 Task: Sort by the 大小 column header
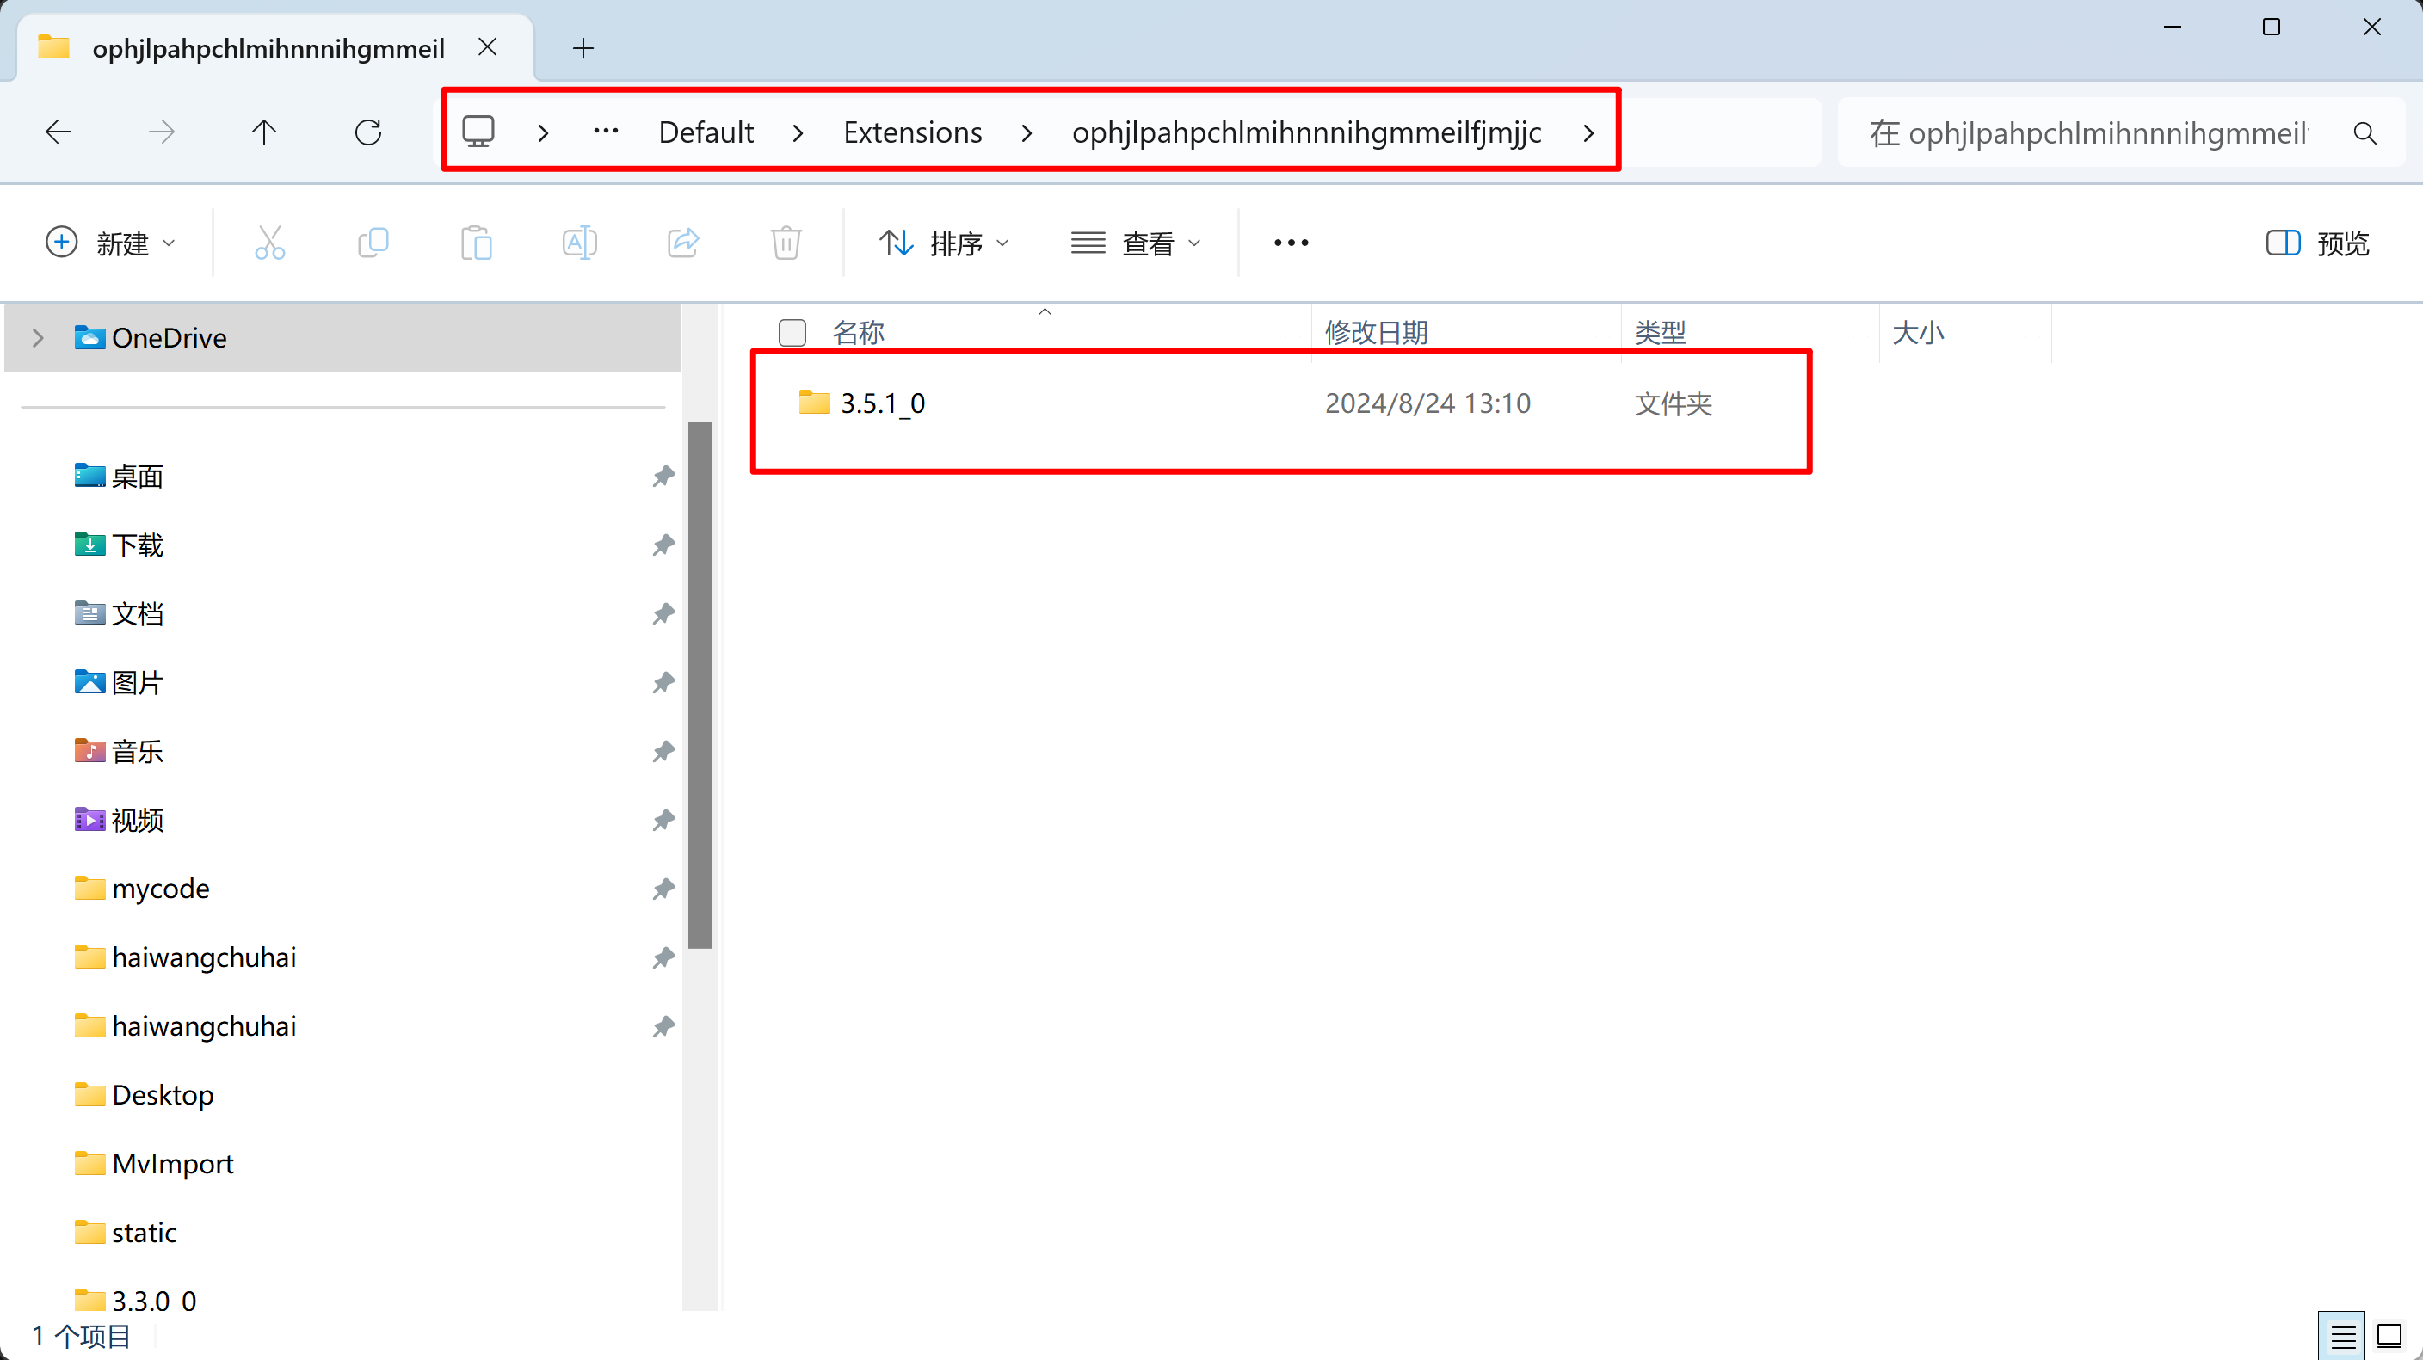pyautogui.click(x=1918, y=333)
